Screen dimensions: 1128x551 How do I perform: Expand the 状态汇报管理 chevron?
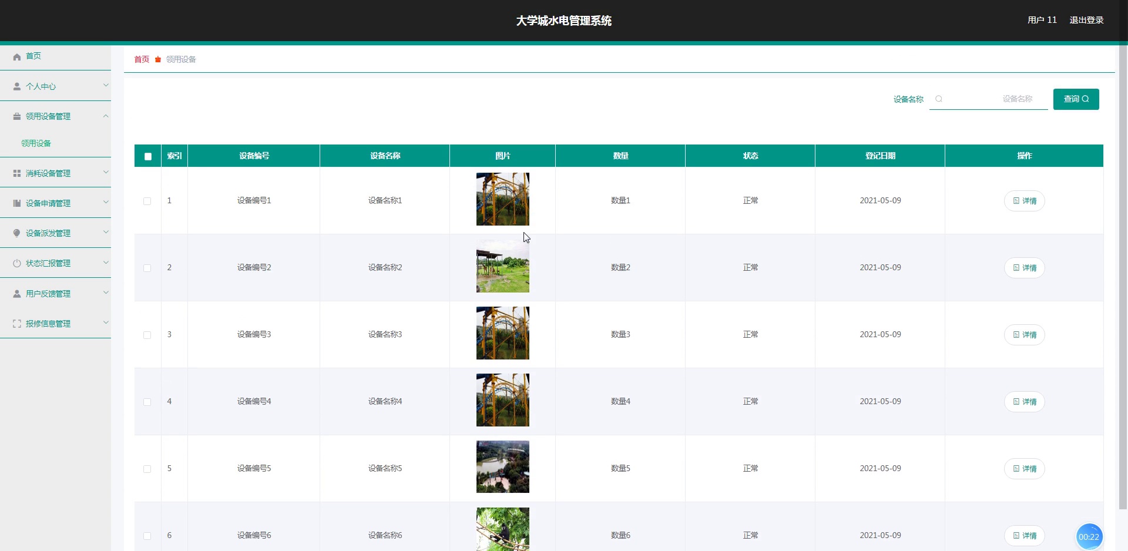(106, 262)
